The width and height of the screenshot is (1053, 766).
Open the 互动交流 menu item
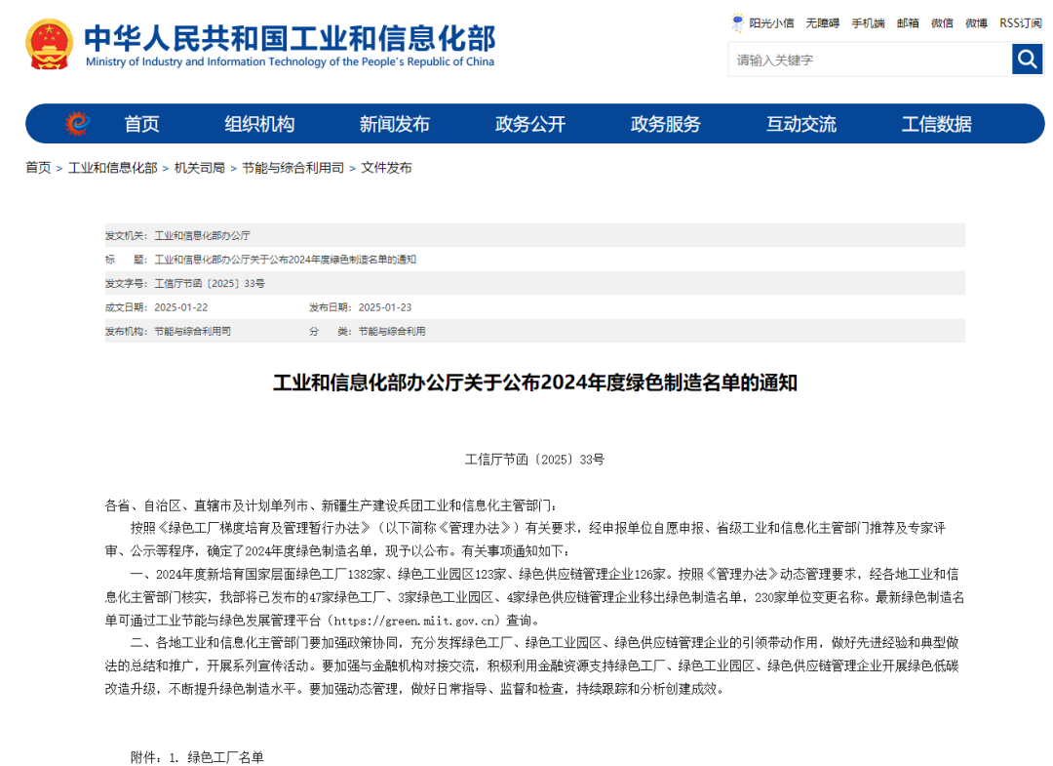799,123
